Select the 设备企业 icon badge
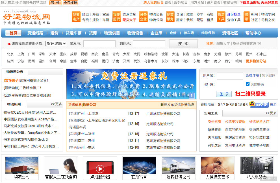This screenshot has height=183, width=280. (144, 17)
